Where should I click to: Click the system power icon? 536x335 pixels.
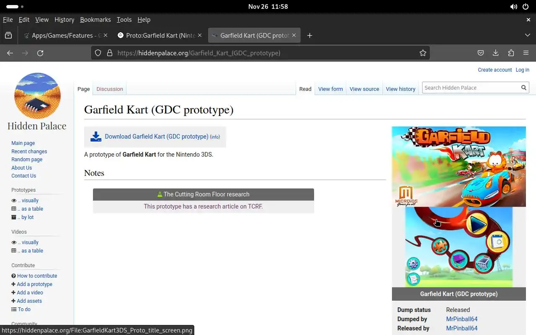tap(526, 7)
